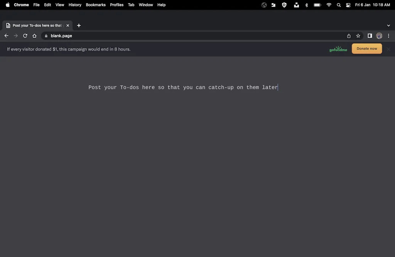Go back to the previous page
Screen dimensions: 395x257
click(x=6, y=36)
